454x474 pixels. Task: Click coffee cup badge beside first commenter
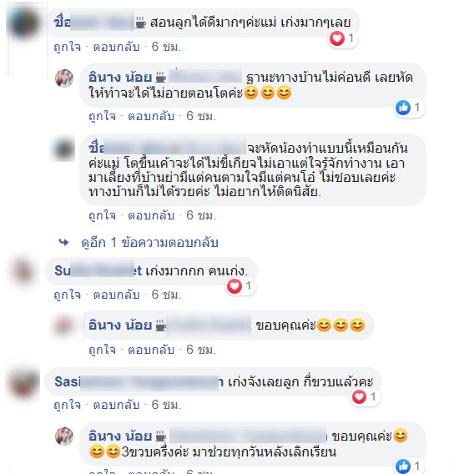(x=140, y=22)
